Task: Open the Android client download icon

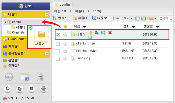Action: pos(44,89)
